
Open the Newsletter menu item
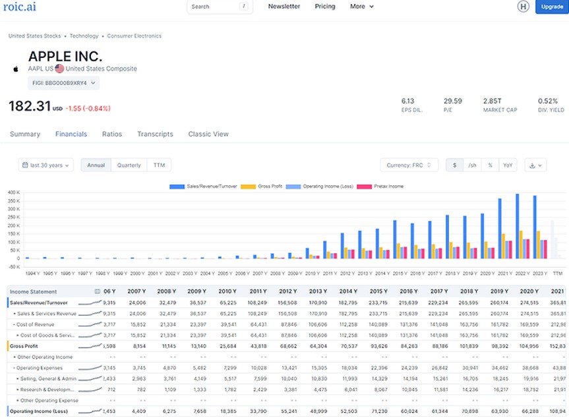pyautogui.click(x=284, y=7)
